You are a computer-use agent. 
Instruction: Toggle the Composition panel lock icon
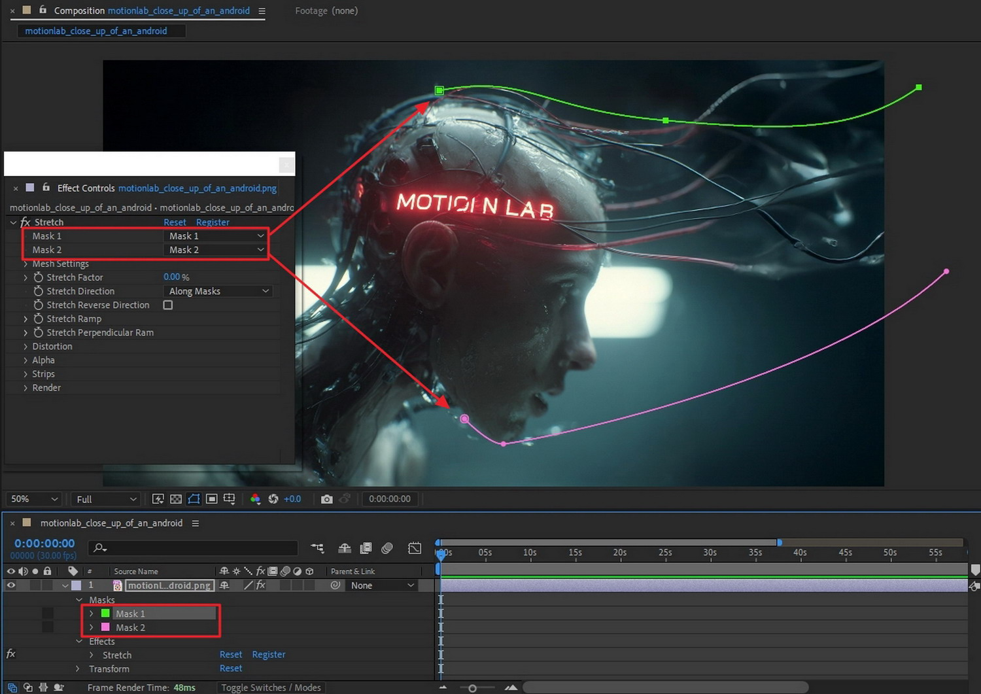43,10
